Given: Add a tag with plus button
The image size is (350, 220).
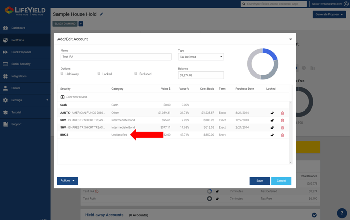Looking at the screenshot, I should point(81,24).
